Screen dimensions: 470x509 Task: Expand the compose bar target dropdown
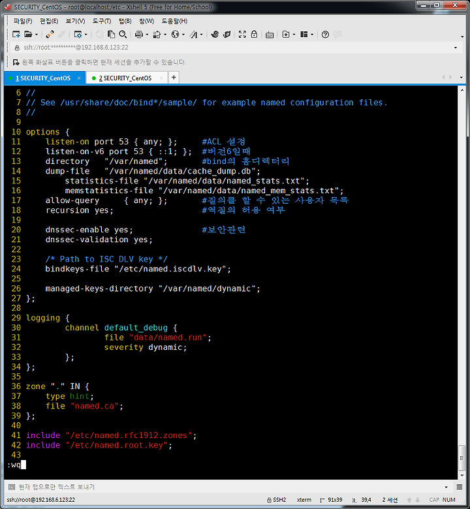pyautogui.click(x=446, y=487)
